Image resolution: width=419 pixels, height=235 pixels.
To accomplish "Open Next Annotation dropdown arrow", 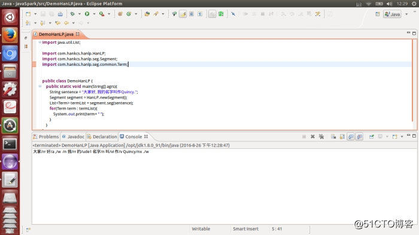I will pyautogui.click(x=35, y=23).
